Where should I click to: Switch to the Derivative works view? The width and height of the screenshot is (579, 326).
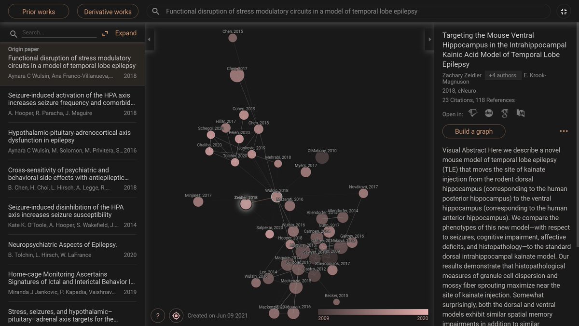click(x=108, y=11)
